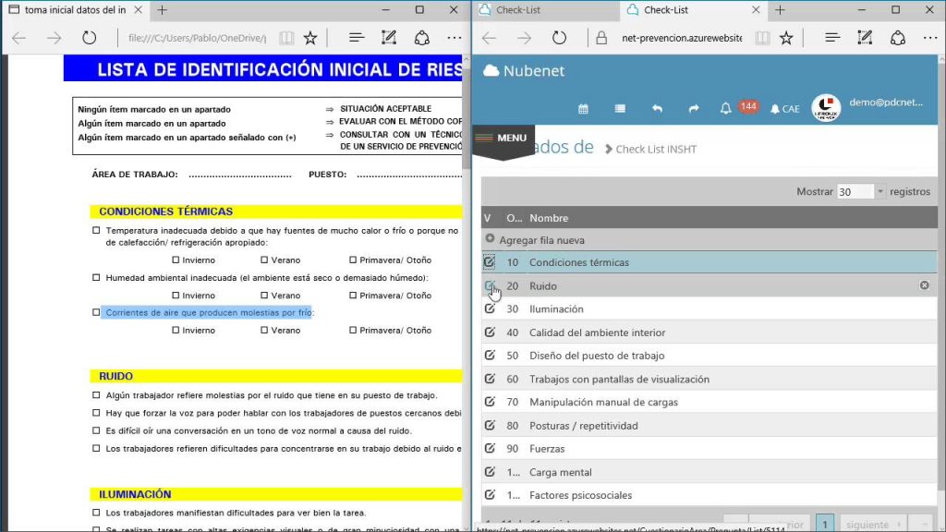Open Hub in right browser window
946x532 pixels.
832,38
